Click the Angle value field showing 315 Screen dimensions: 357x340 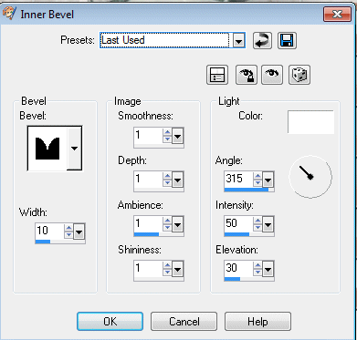(x=238, y=179)
